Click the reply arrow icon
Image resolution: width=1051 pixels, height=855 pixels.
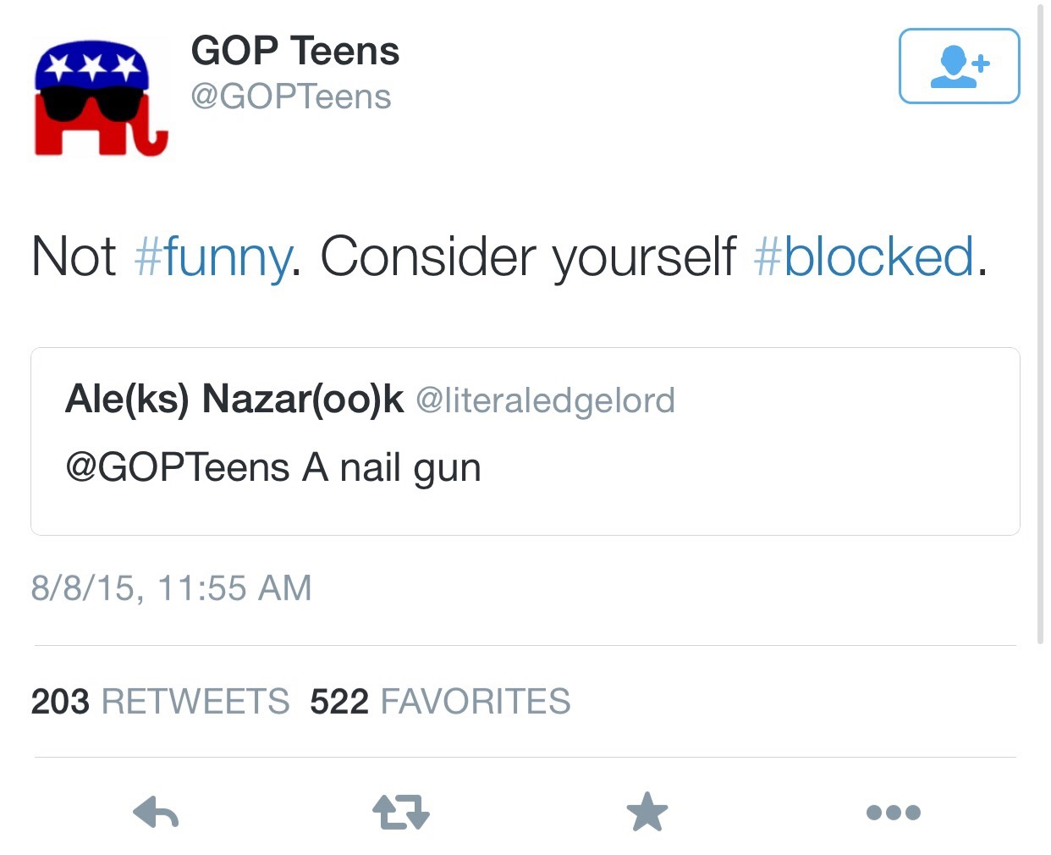157,813
